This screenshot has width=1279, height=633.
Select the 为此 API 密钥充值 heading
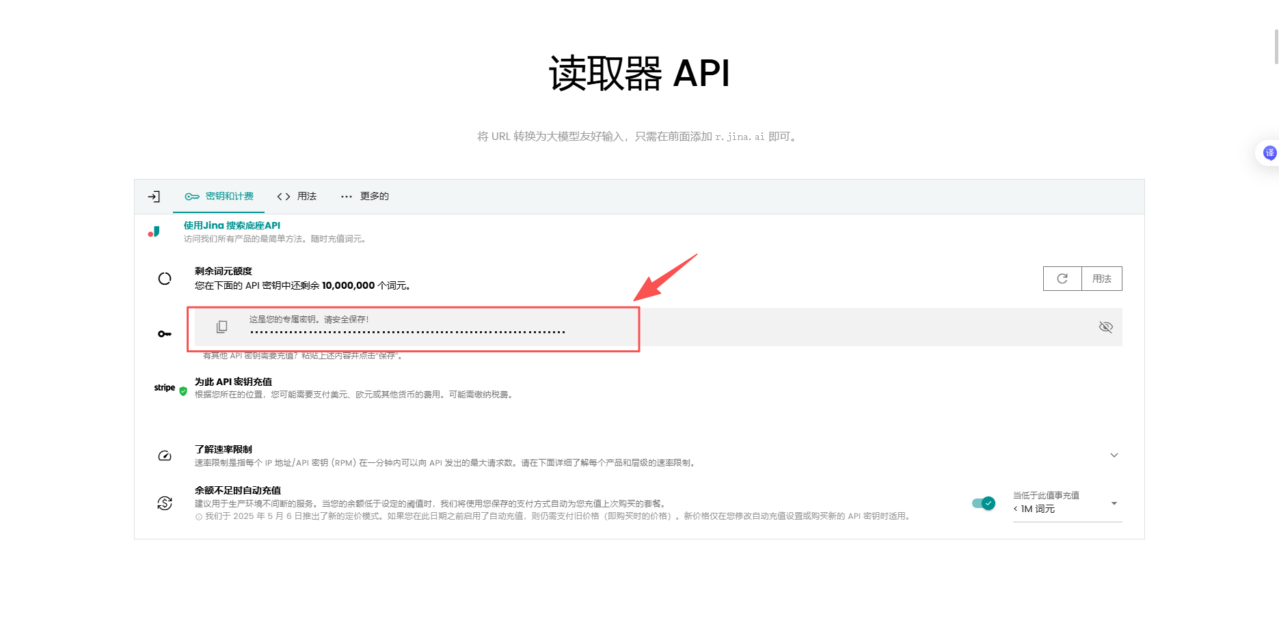click(x=233, y=382)
